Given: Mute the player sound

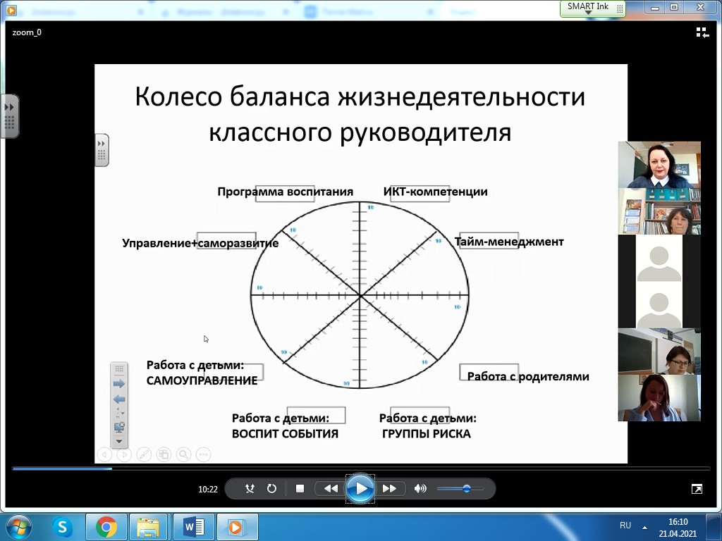Looking at the screenshot, I should point(421,488).
